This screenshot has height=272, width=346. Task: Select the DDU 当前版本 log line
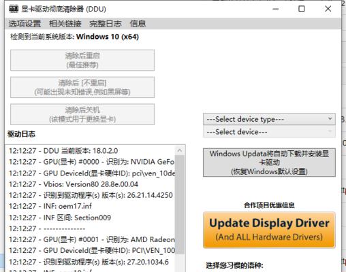pyautogui.click(x=63, y=151)
